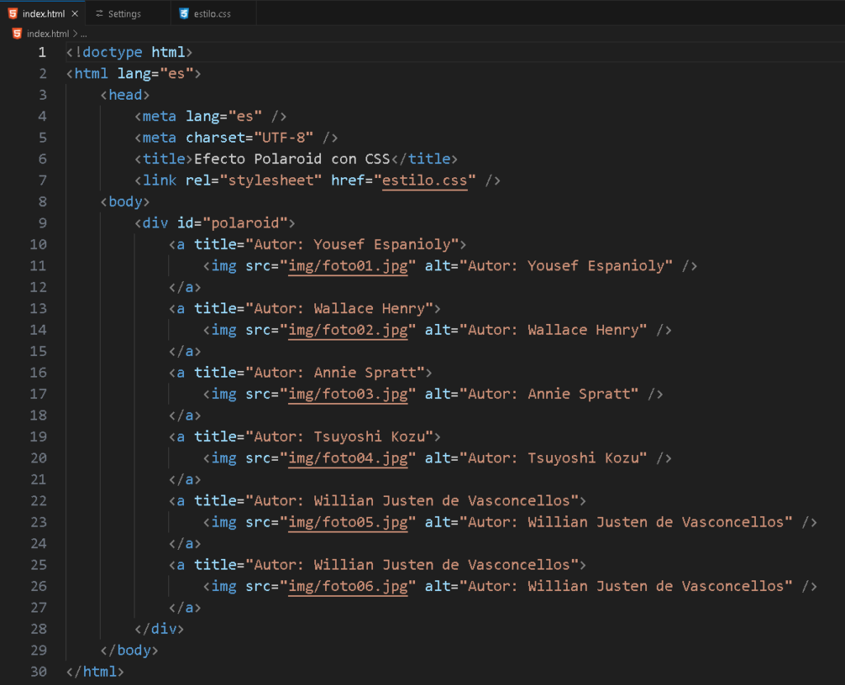Expand the breadcrumb ellipsis symbol list
Image resolution: width=845 pixels, height=685 pixels.
pos(84,34)
